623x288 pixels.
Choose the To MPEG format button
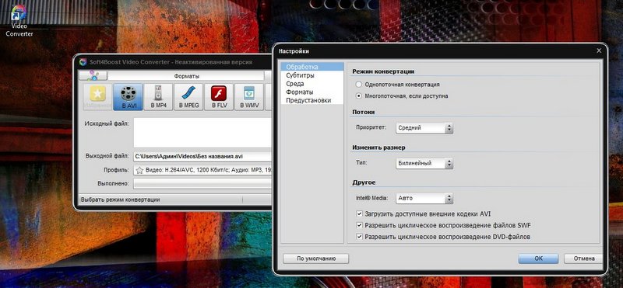click(x=188, y=97)
